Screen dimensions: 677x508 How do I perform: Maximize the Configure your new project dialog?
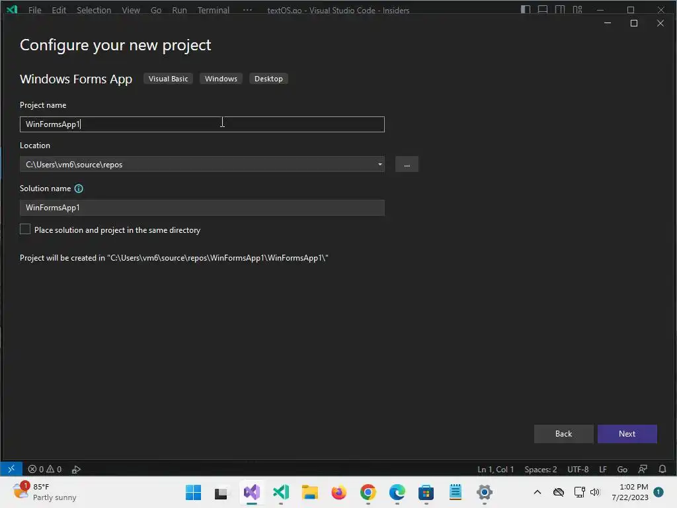634,23
